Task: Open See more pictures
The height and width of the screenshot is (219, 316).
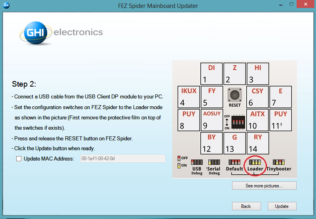Action: (x=264, y=186)
